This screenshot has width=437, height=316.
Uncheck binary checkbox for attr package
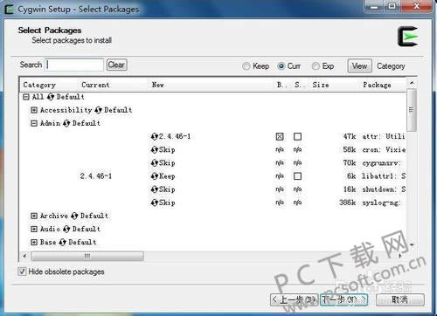(280, 136)
